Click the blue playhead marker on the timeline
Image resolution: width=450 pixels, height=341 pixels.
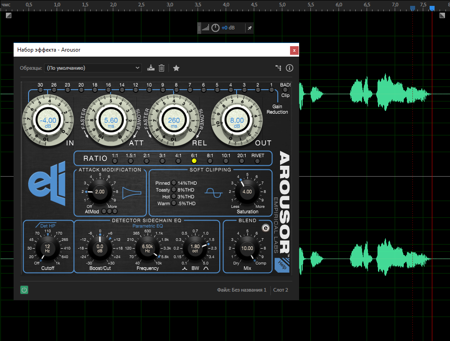pyautogui.click(x=432, y=8)
